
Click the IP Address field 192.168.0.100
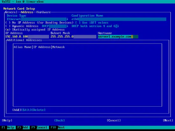tap(27, 36)
